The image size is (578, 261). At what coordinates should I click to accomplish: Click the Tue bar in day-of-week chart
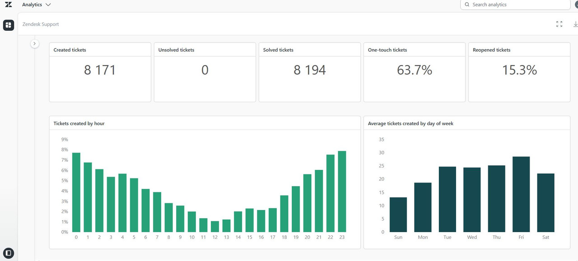coord(447,200)
